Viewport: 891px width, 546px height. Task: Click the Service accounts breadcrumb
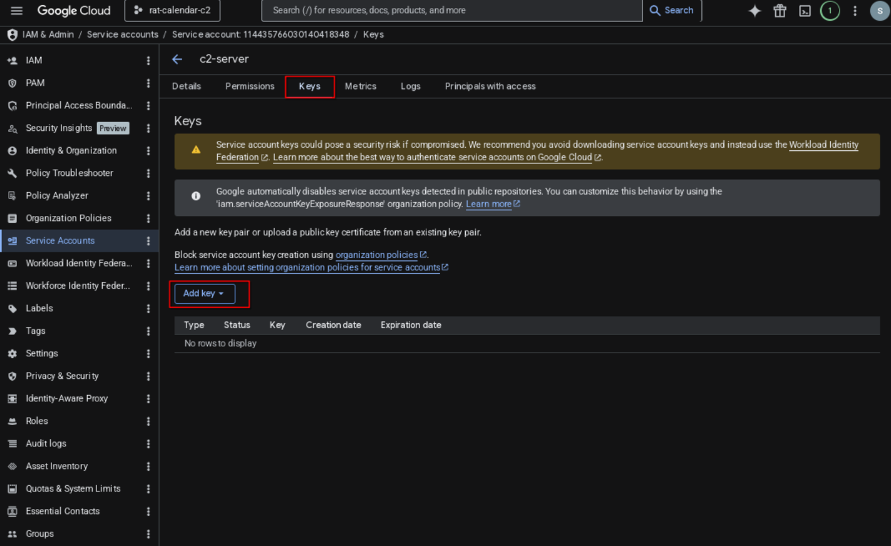[x=123, y=34]
